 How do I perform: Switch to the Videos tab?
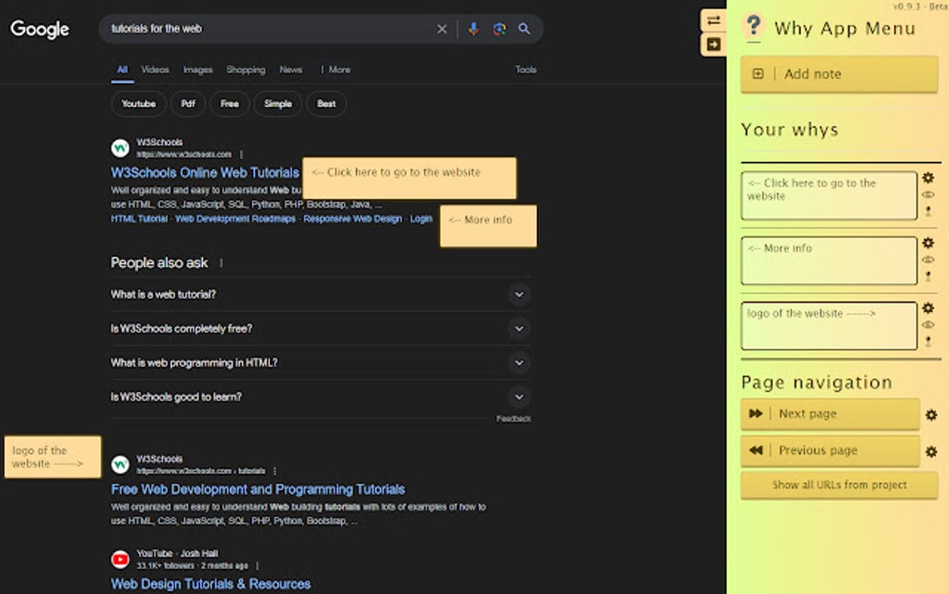pyautogui.click(x=155, y=69)
